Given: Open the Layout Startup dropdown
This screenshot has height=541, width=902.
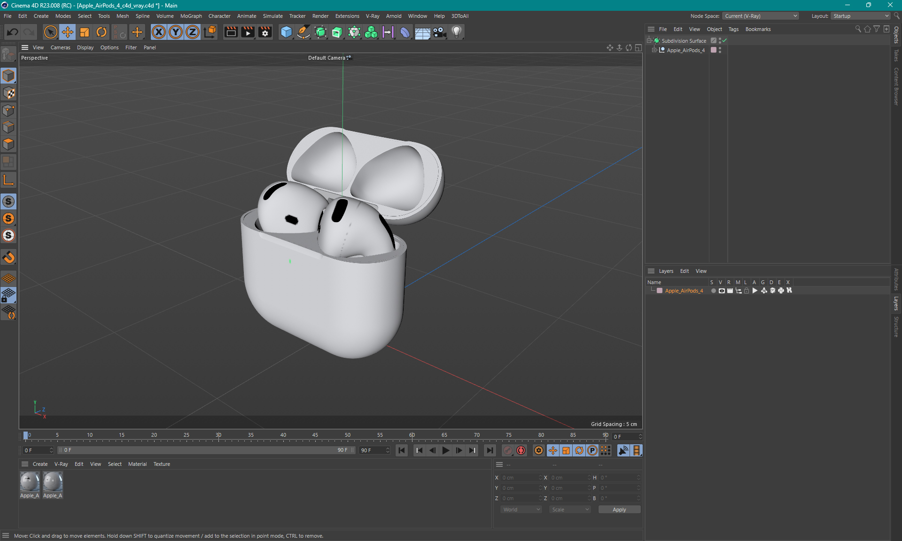Looking at the screenshot, I should (x=861, y=16).
